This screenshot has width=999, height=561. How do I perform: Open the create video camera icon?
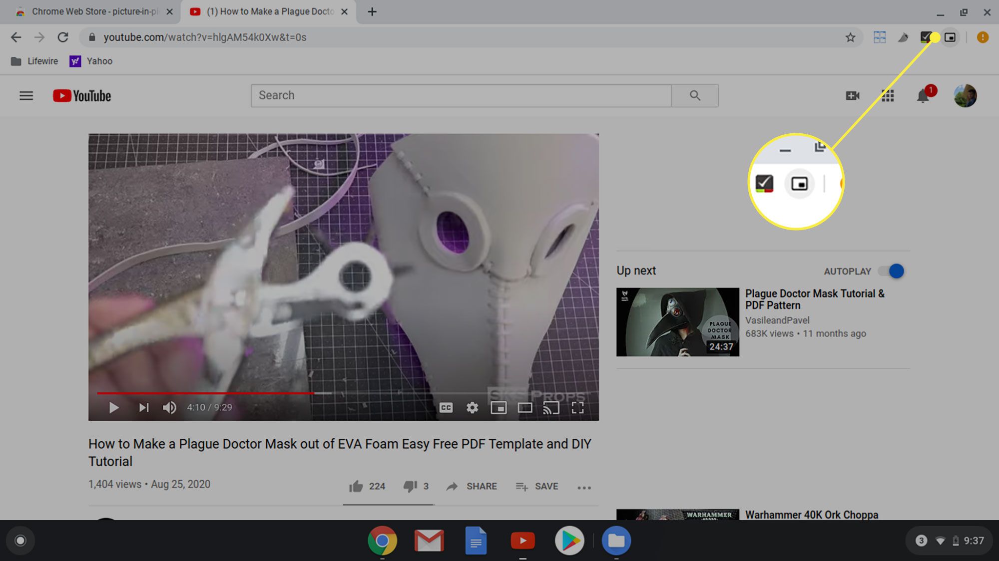click(853, 96)
